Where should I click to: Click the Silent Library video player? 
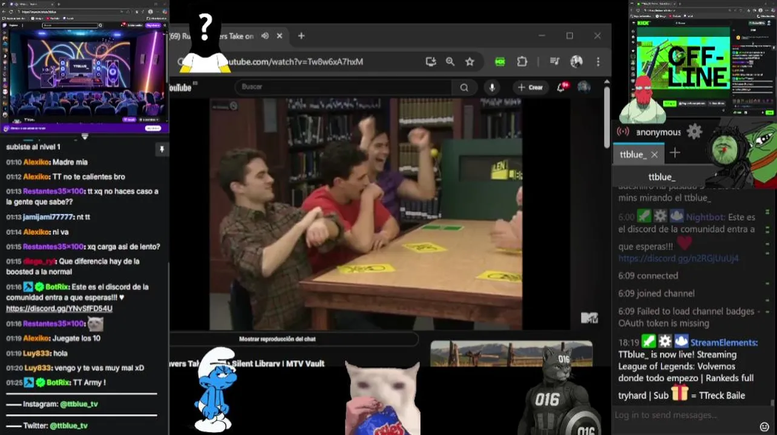[x=366, y=214]
